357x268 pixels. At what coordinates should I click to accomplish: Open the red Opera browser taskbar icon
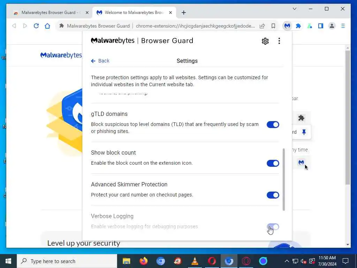(x=212, y=261)
